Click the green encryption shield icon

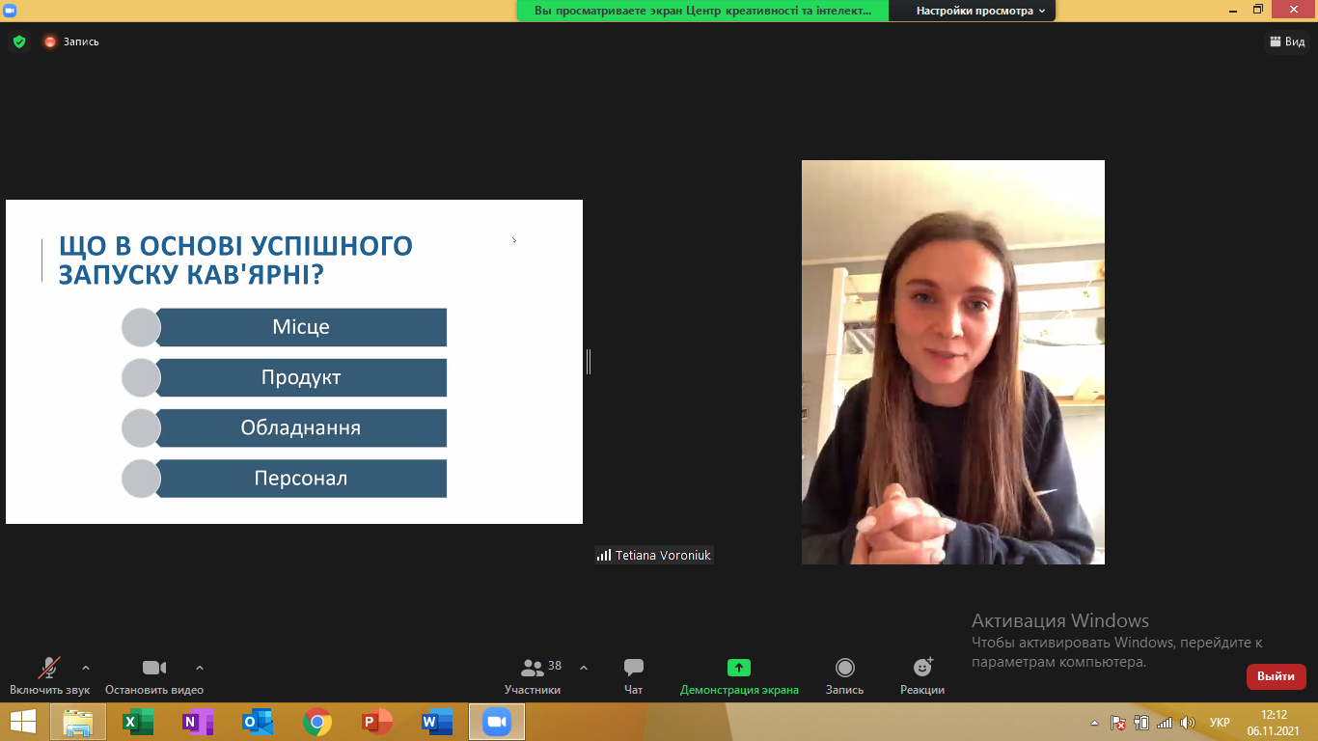(18, 41)
